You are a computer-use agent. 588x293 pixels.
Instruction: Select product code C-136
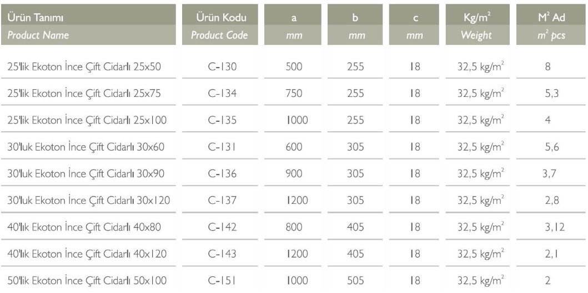click(223, 174)
